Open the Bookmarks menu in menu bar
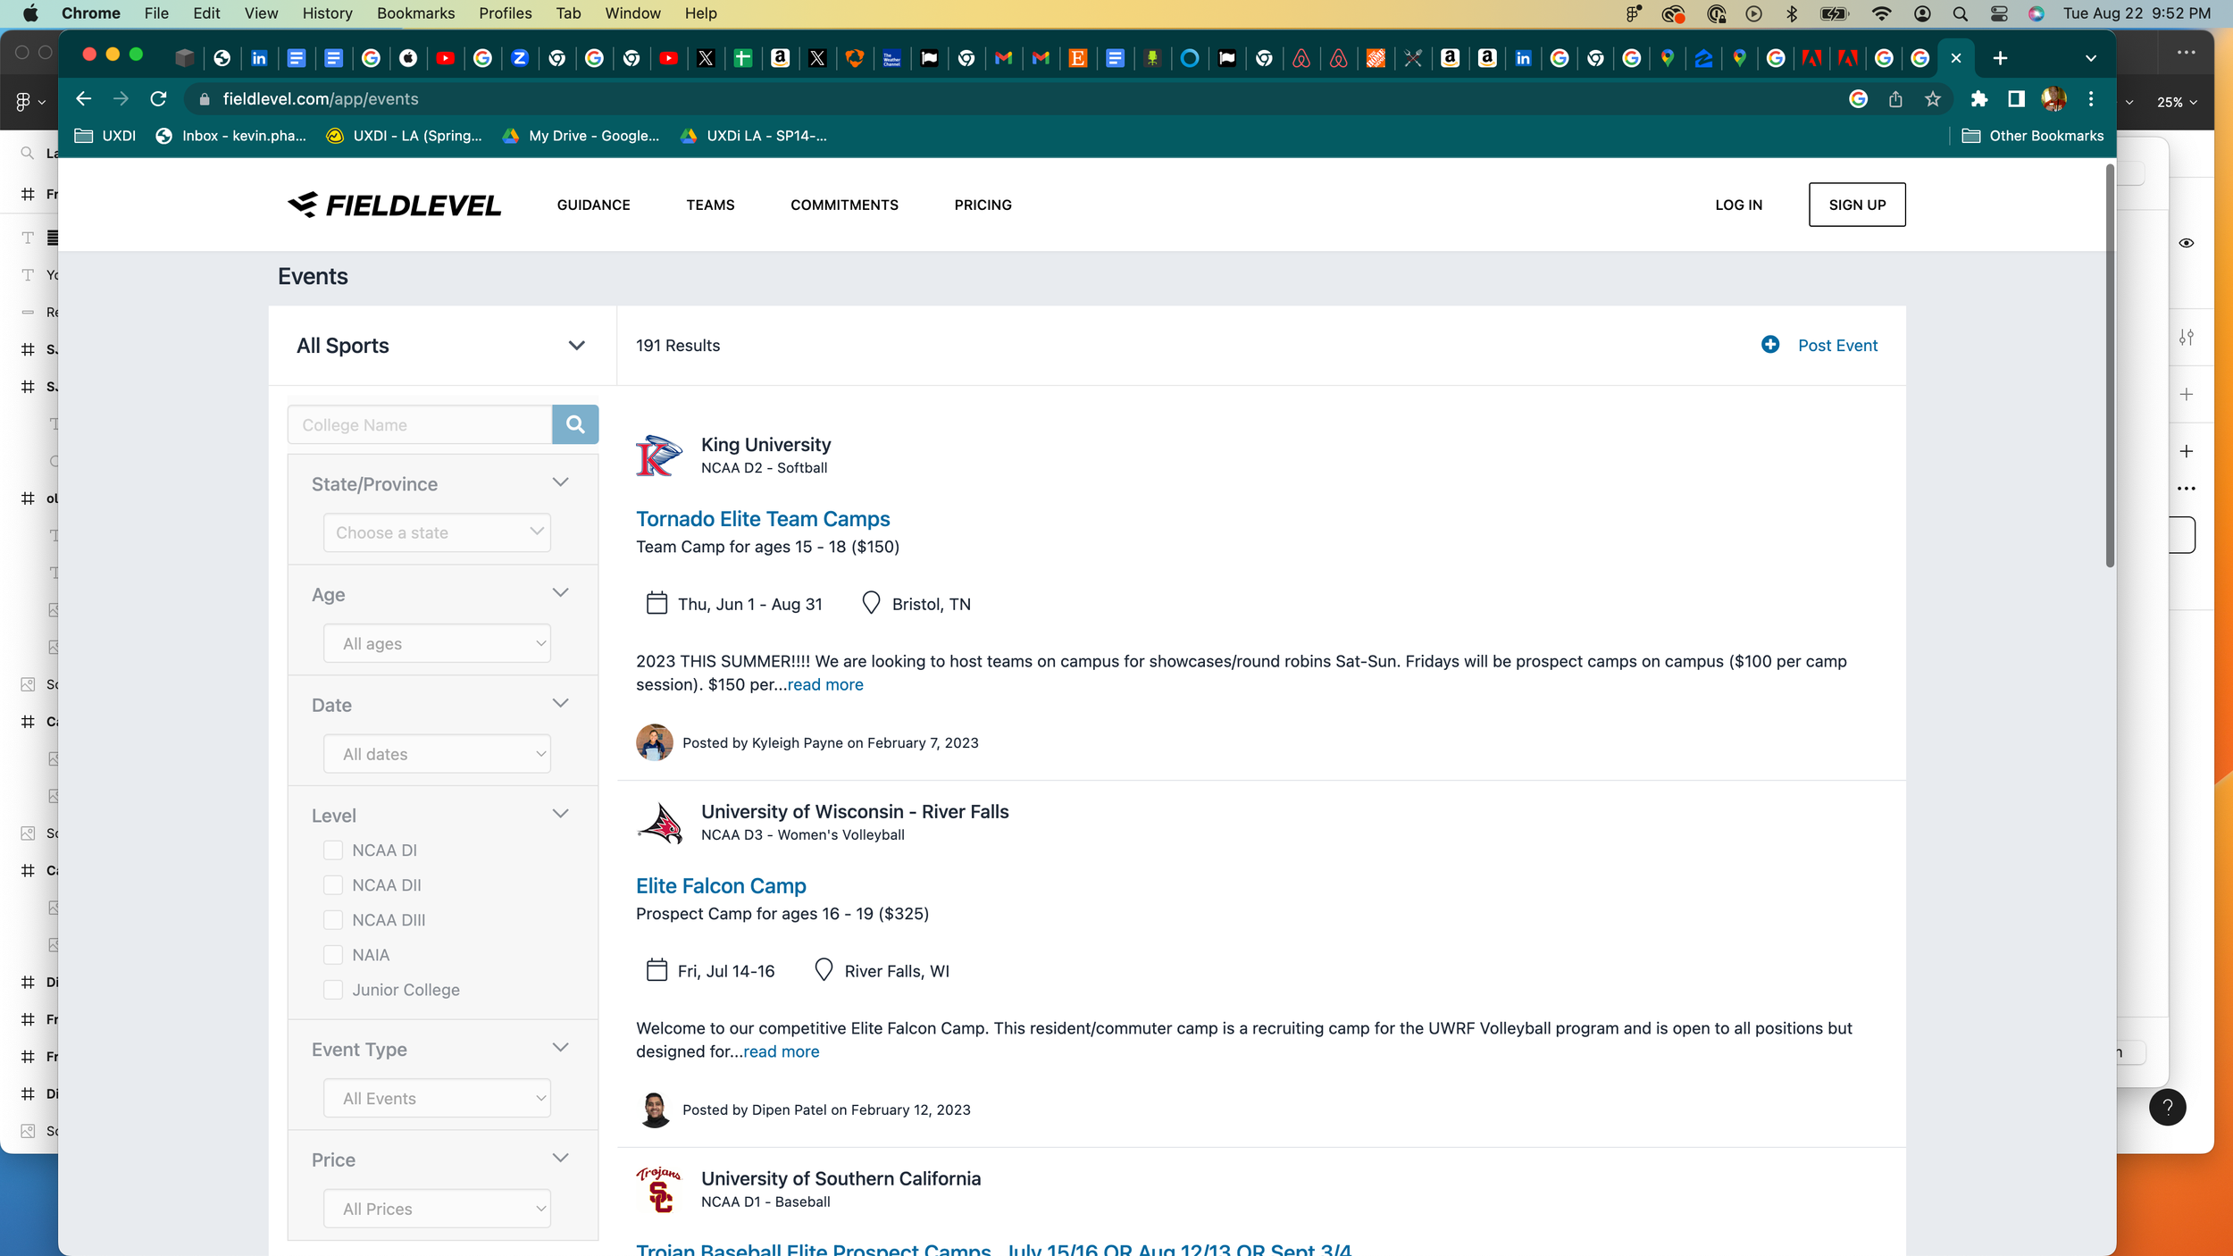 [x=415, y=13]
